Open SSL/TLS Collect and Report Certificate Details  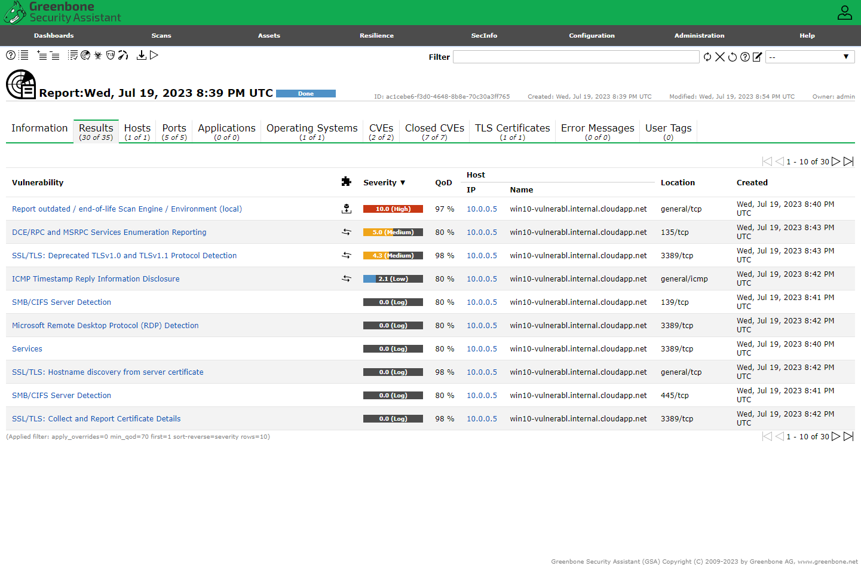(x=96, y=418)
